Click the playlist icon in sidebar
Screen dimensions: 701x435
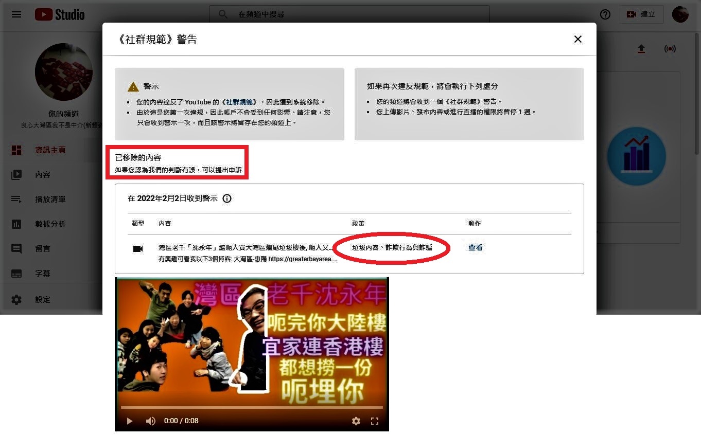(x=16, y=200)
